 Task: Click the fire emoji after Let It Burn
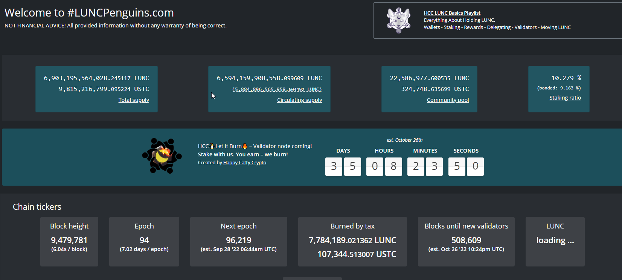tap(245, 146)
